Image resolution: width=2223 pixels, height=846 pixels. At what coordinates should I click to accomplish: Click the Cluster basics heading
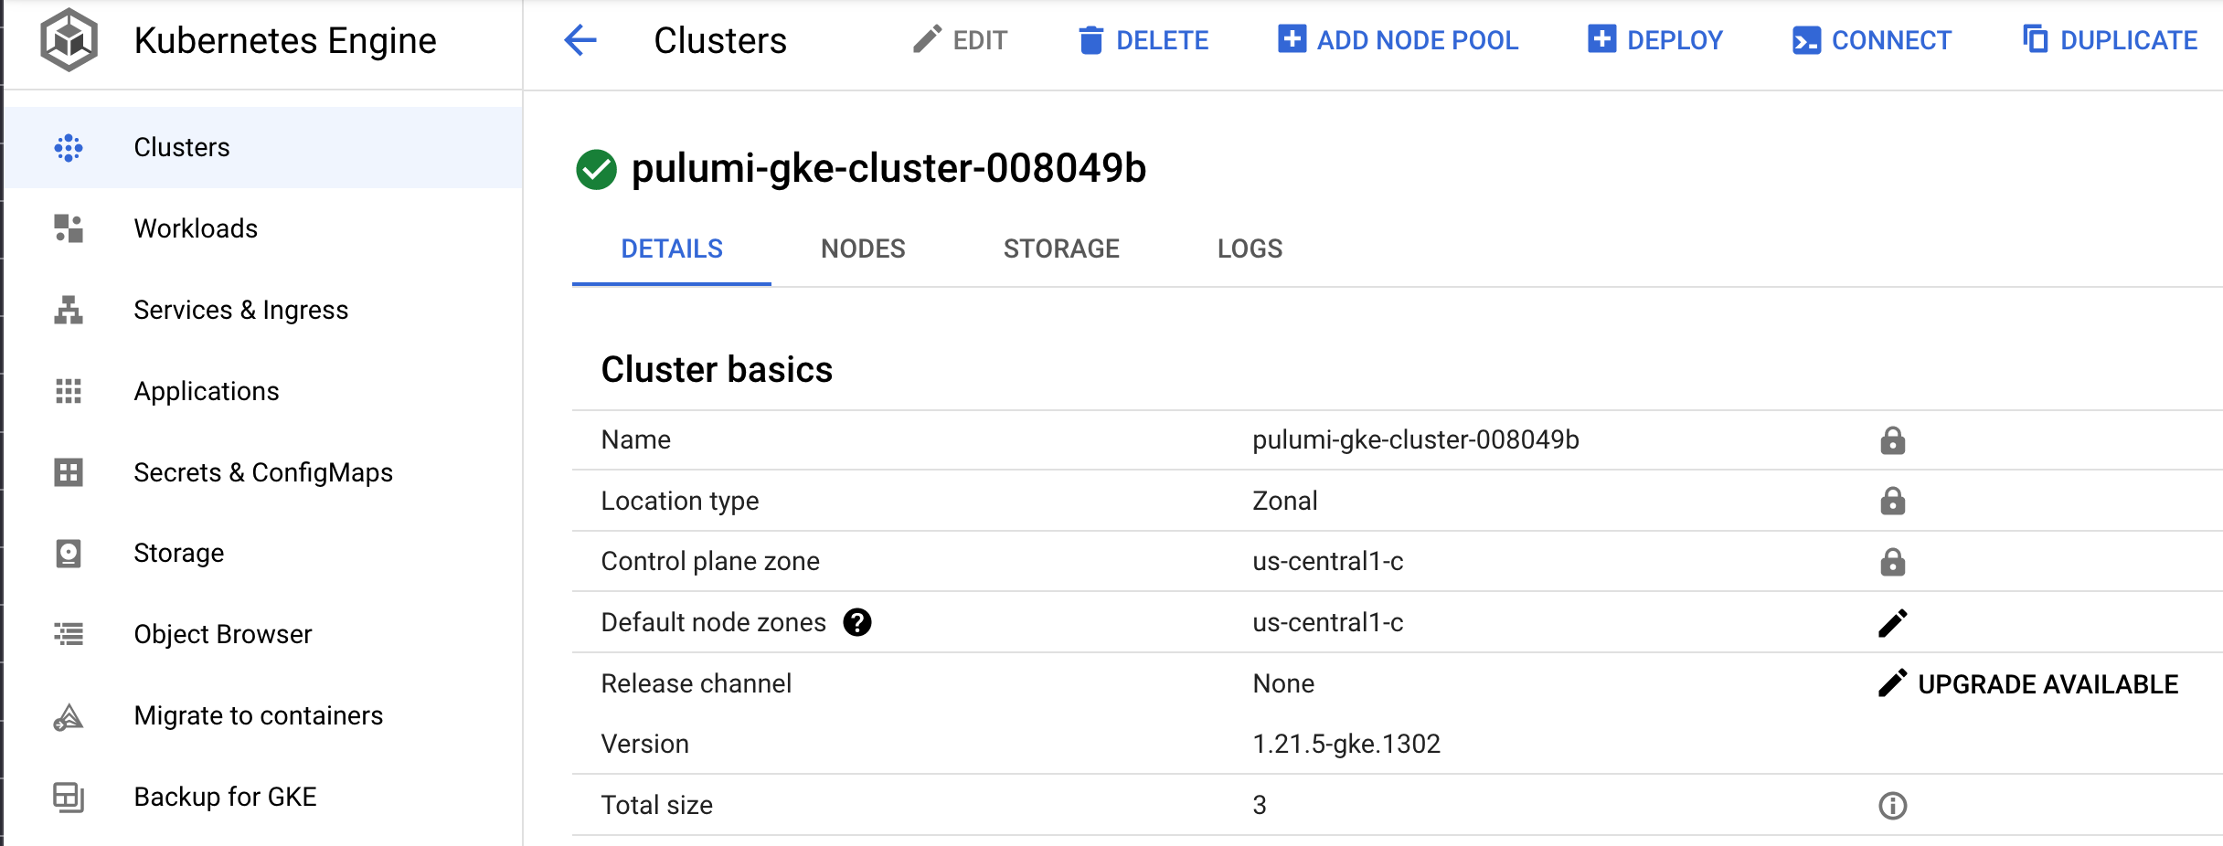pos(717,370)
